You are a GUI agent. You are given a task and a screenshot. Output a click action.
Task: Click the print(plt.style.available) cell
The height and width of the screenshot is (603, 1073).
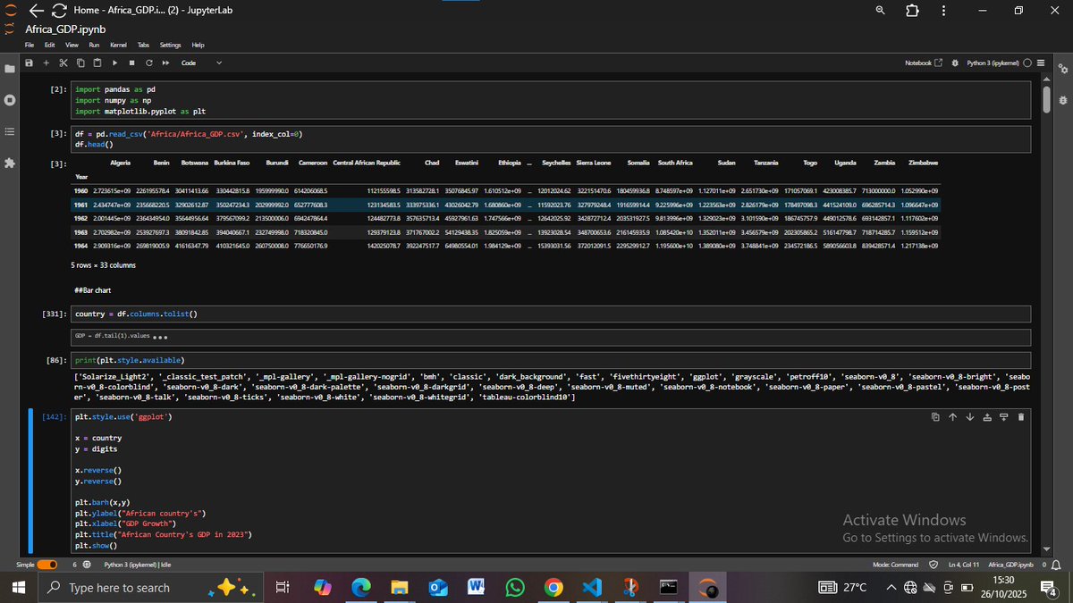(x=549, y=359)
